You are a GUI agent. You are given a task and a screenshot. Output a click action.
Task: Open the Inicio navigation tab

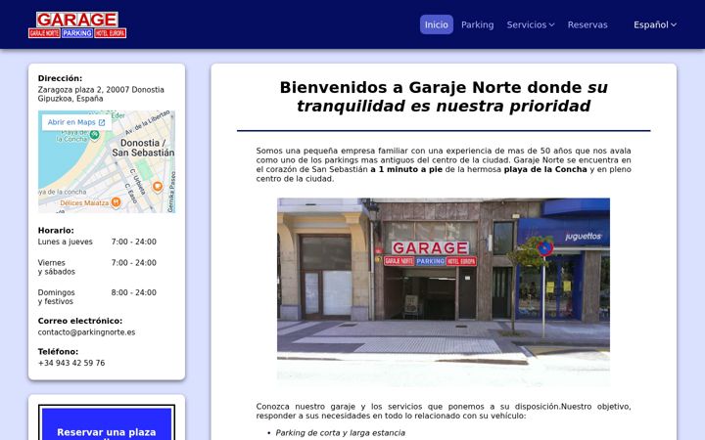(x=436, y=24)
